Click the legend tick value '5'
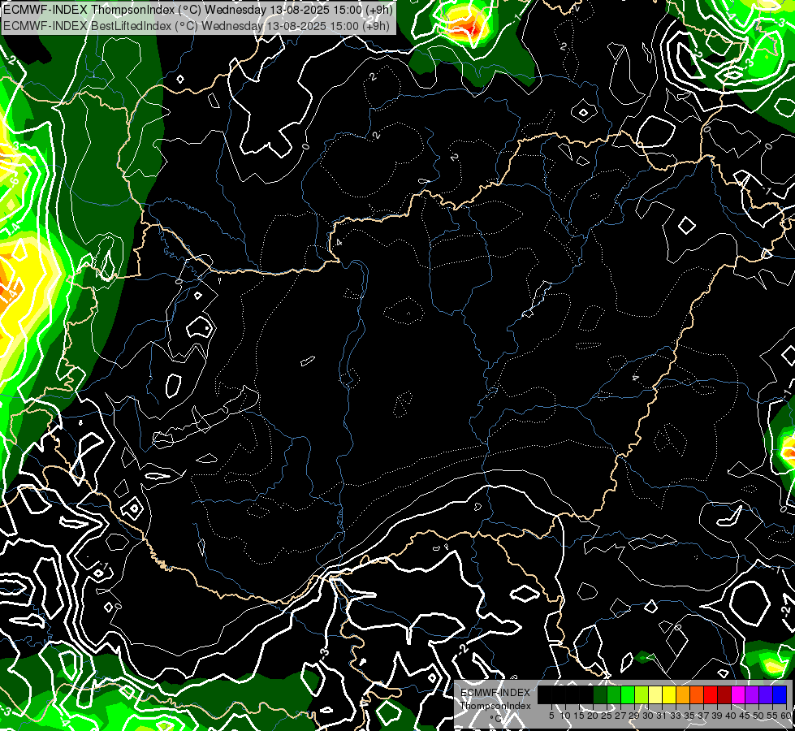The height and width of the screenshot is (731, 795). tap(551, 716)
